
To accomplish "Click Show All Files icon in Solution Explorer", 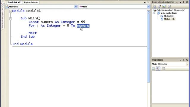I will [x=160, y=6].
